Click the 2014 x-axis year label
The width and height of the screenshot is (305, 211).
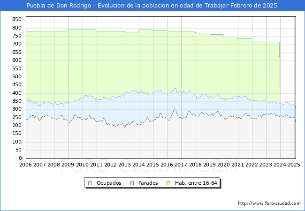[138, 165]
